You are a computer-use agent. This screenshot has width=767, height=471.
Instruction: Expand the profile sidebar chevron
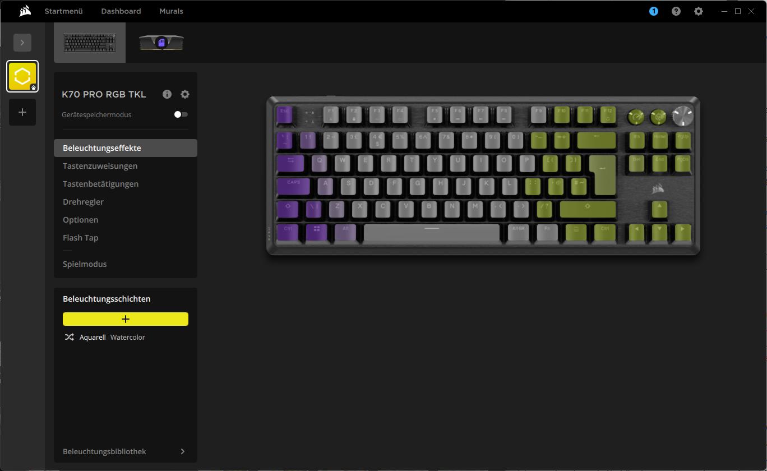point(22,43)
